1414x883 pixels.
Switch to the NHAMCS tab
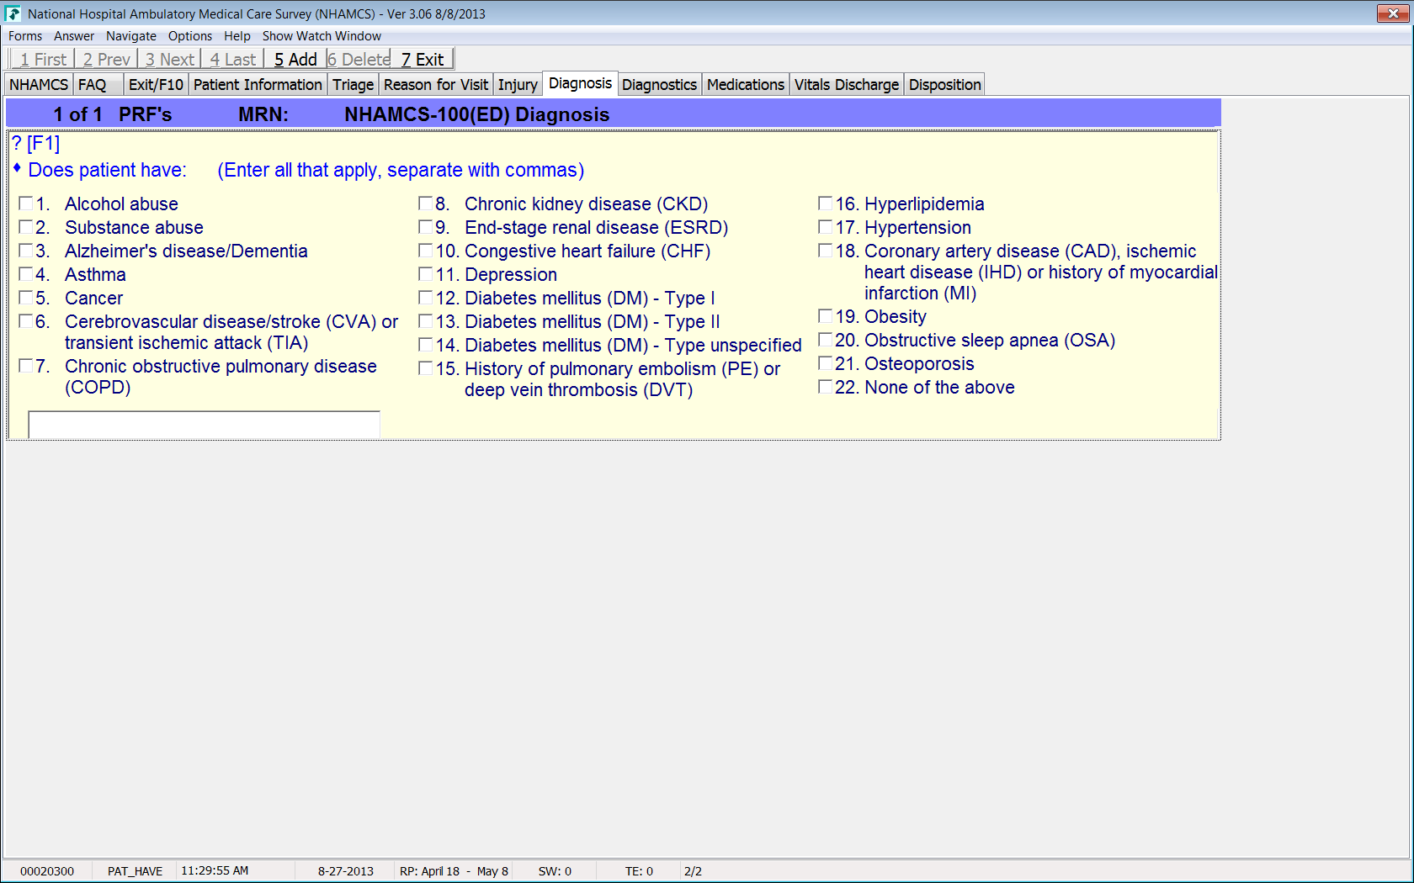39,85
